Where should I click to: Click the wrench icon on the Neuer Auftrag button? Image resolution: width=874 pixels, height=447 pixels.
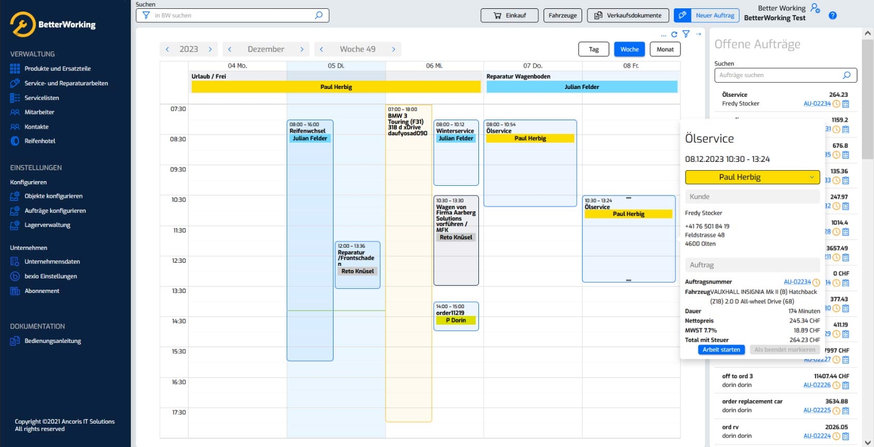click(x=682, y=16)
